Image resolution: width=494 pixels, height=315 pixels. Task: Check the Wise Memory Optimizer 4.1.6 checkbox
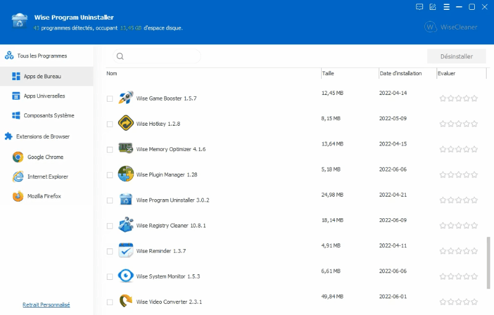click(110, 150)
